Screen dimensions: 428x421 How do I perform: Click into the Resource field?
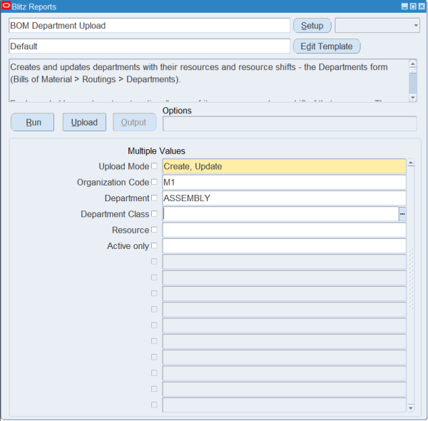284,230
